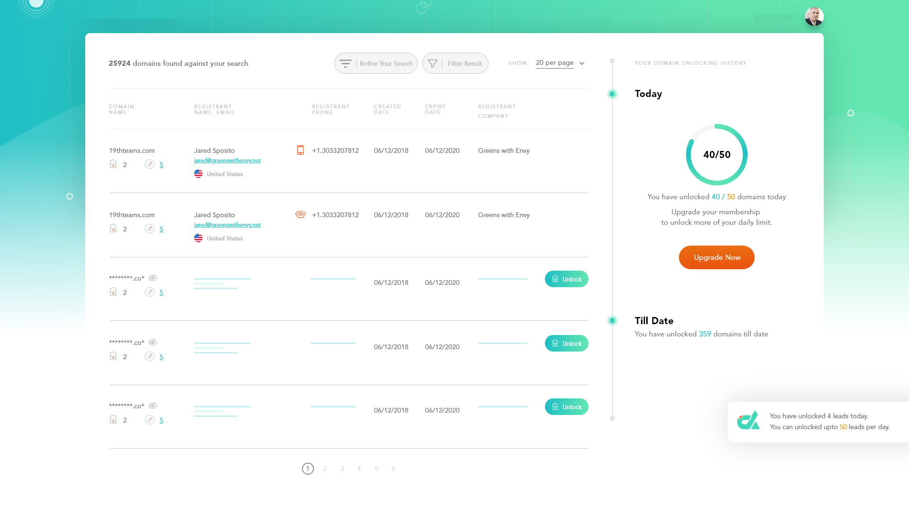This screenshot has width=909, height=511.
Task: Unlock the first masked domain row
Action: click(x=567, y=279)
